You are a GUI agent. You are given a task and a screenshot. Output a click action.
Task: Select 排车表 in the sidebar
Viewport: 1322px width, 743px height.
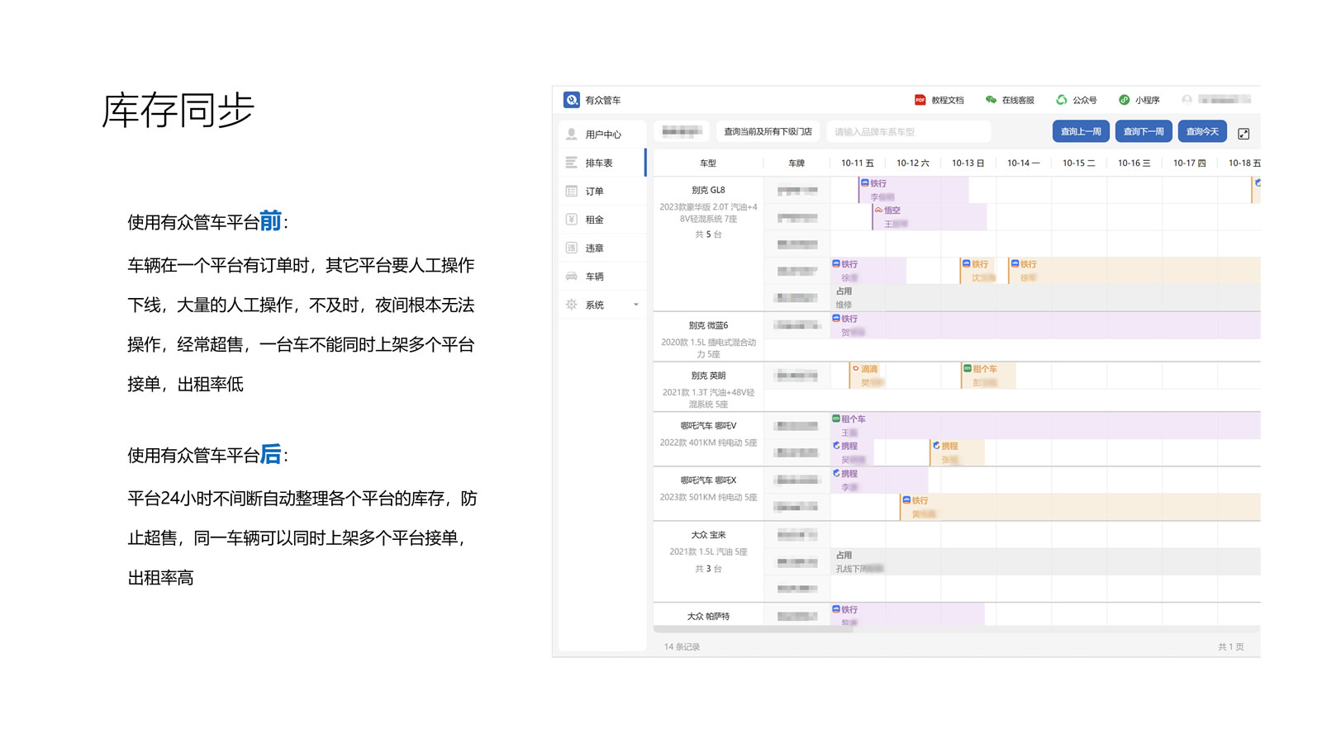pyautogui.click(x=598, y=163)
